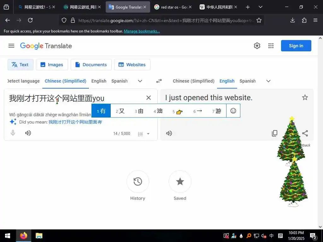The width and height of the screenshot is (323, 242).
Task: Open a new browser tab
Action: (x=248, y=7)
